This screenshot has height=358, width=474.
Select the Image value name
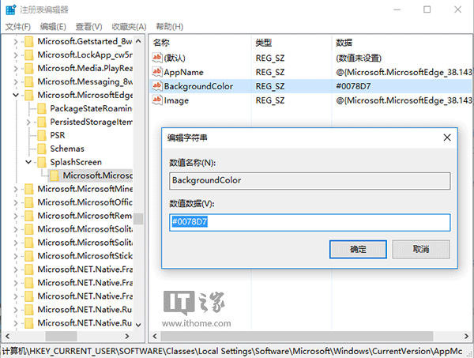tap(176, 100)
